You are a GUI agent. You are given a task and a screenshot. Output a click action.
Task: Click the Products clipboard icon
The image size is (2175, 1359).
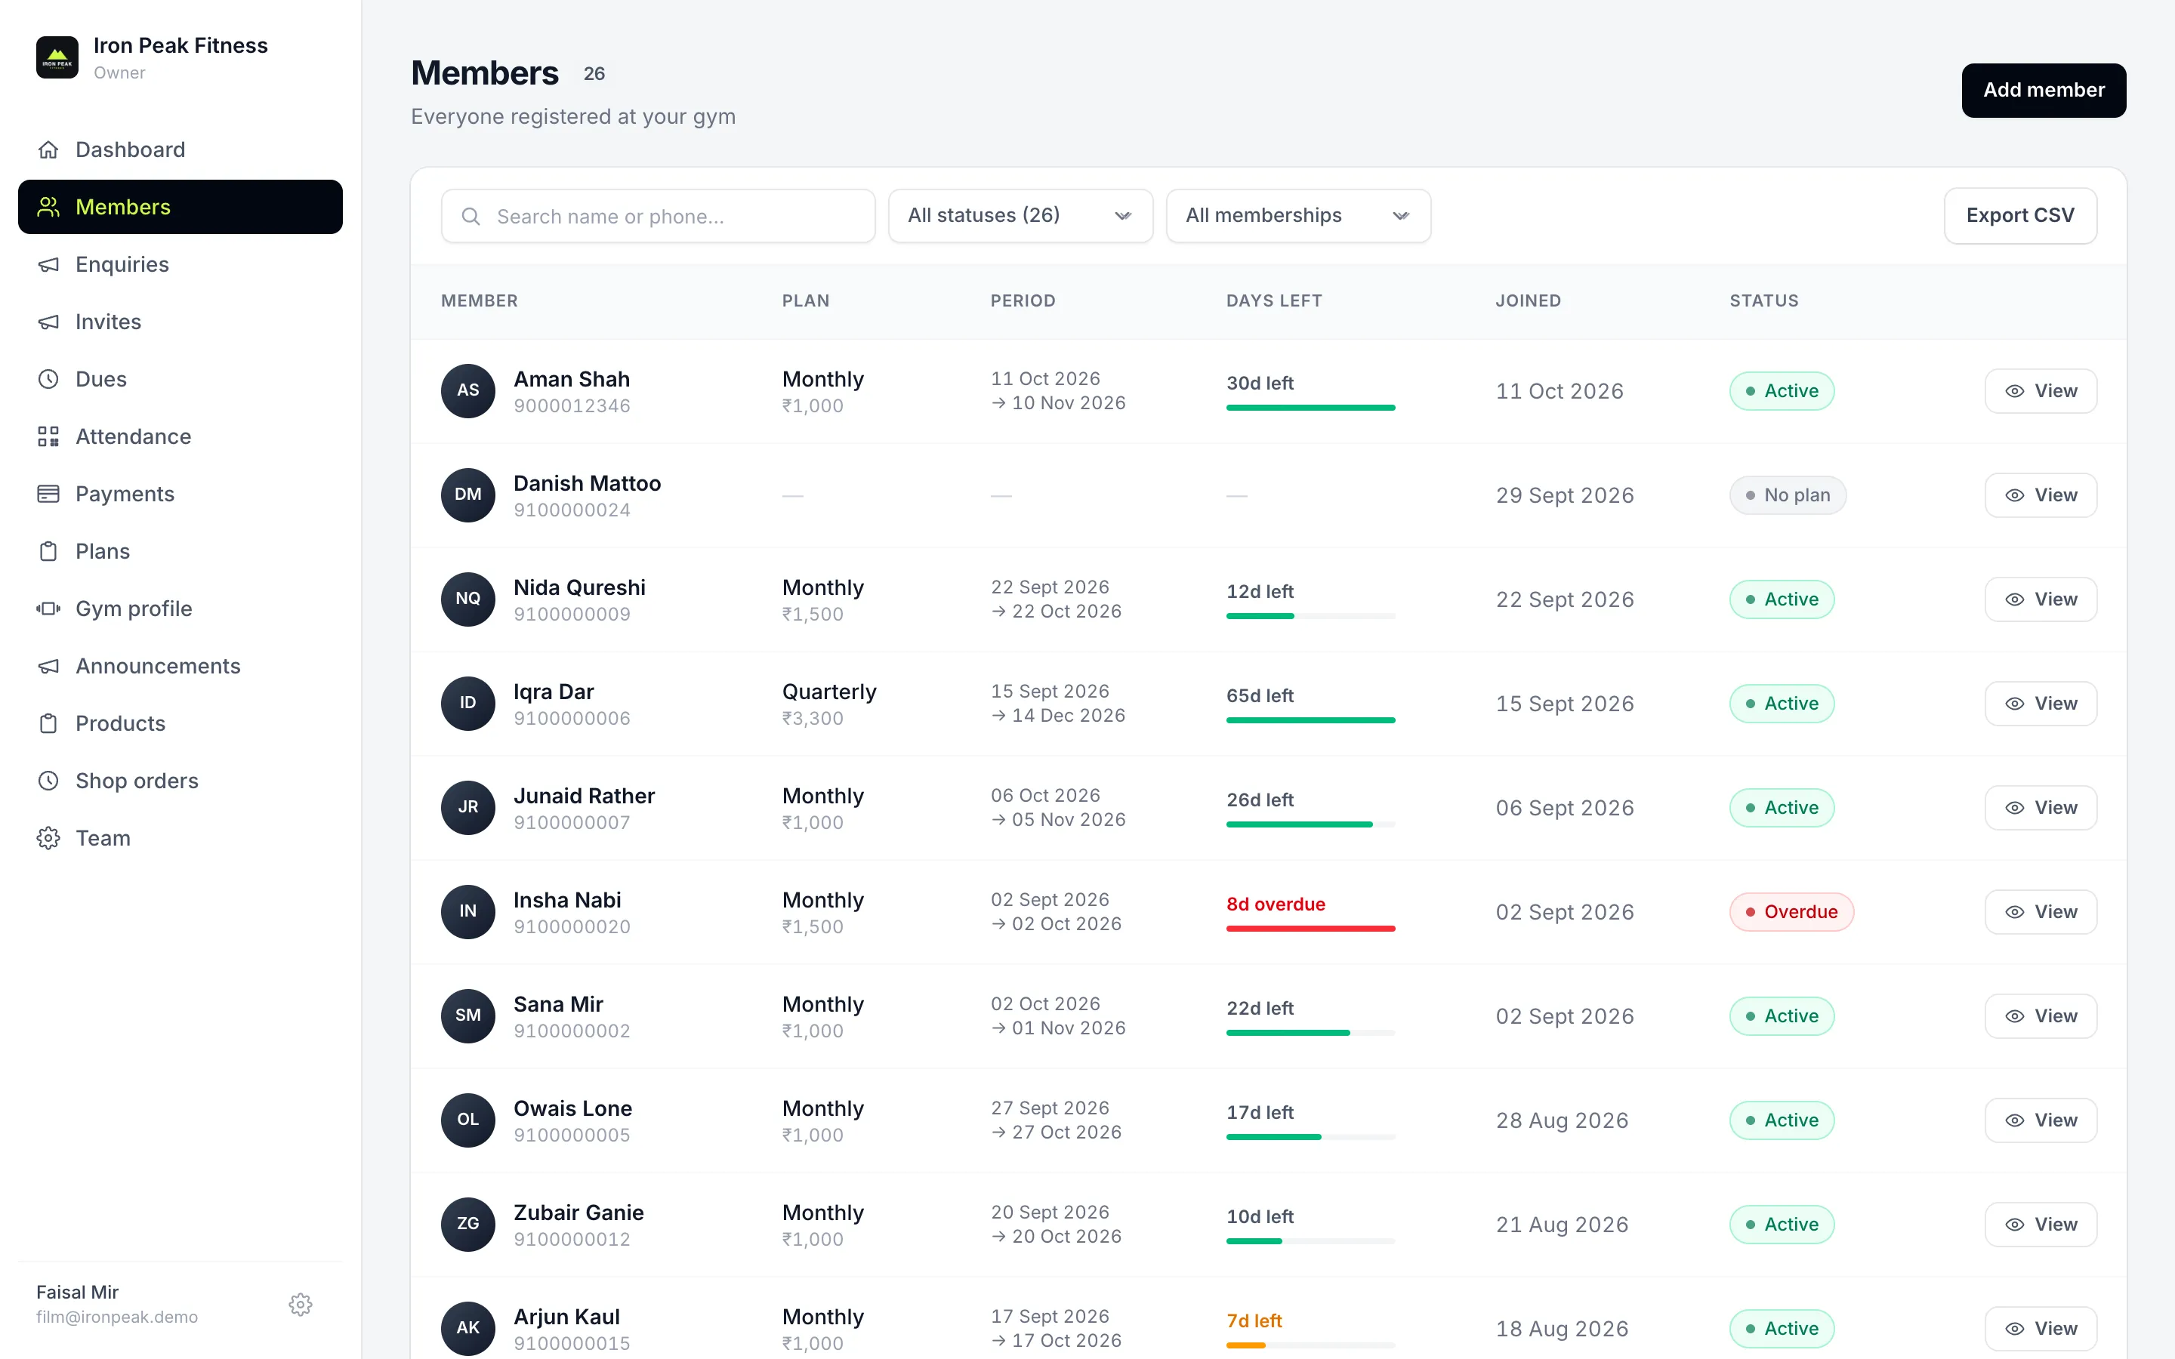(48, 723)
